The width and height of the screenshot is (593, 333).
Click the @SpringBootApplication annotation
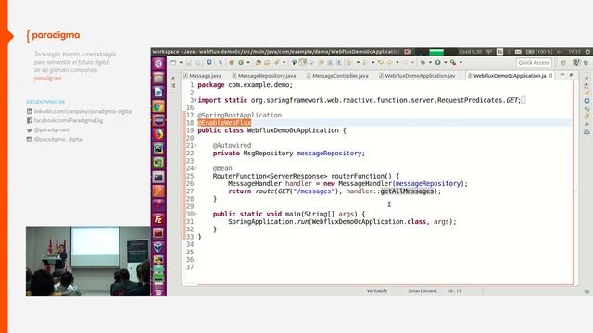[x=240, y=115]
